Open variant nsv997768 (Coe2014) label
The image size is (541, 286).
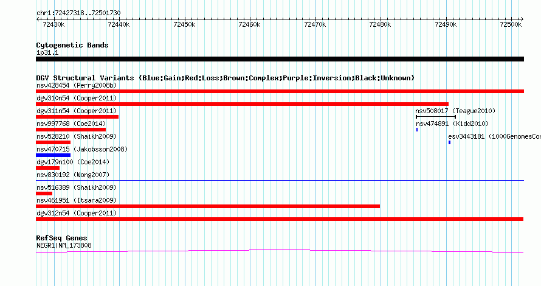[71, 124]
